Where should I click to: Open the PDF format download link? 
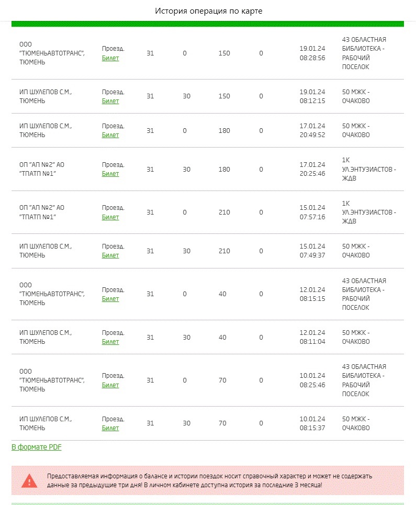37,447
